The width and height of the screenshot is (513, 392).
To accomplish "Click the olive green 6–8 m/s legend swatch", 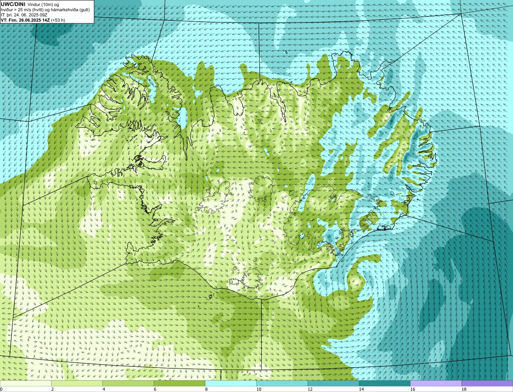I will (x=180, y=384).
